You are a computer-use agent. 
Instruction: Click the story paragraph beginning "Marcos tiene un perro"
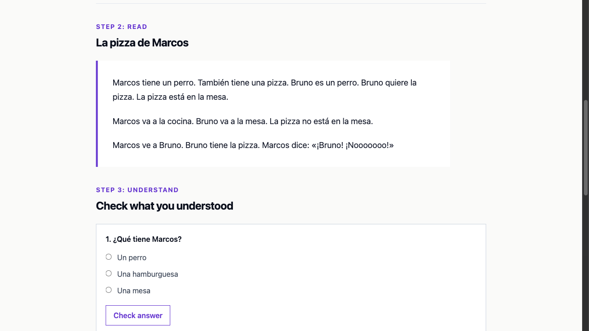(265, 90)
